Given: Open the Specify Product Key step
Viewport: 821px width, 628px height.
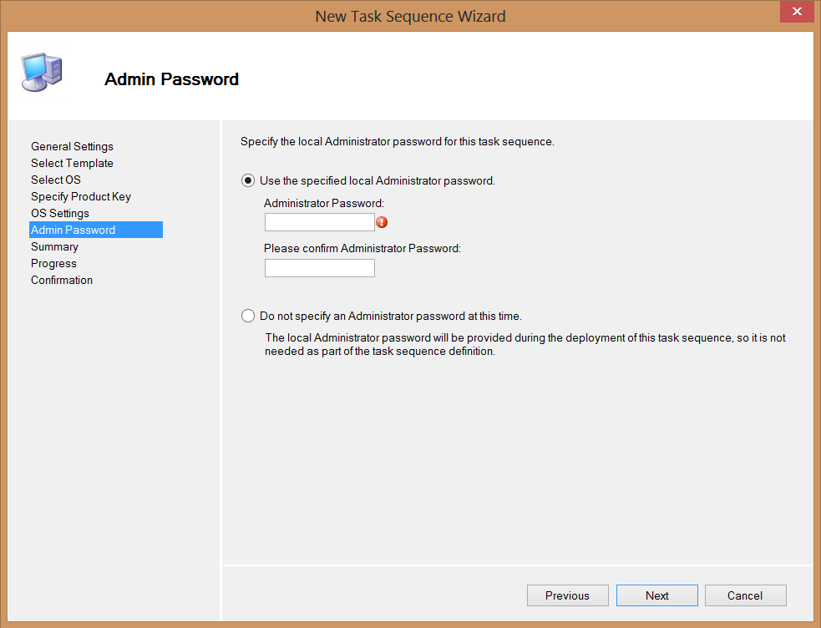Looking at the screenshot, I should coord(81,196).
